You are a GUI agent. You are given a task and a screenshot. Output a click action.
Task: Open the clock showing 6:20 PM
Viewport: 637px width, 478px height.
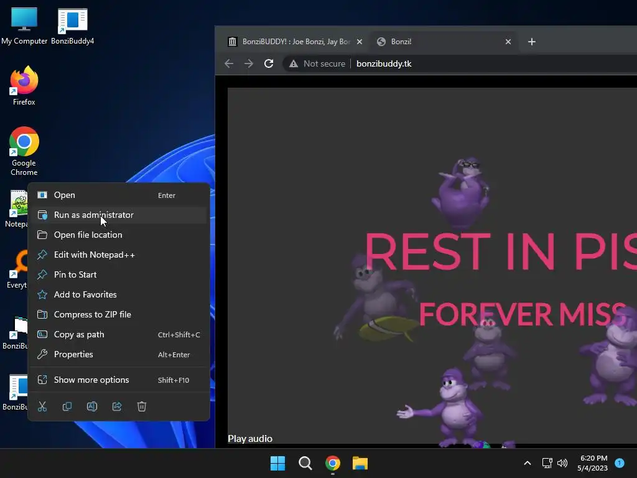[592, 463]
